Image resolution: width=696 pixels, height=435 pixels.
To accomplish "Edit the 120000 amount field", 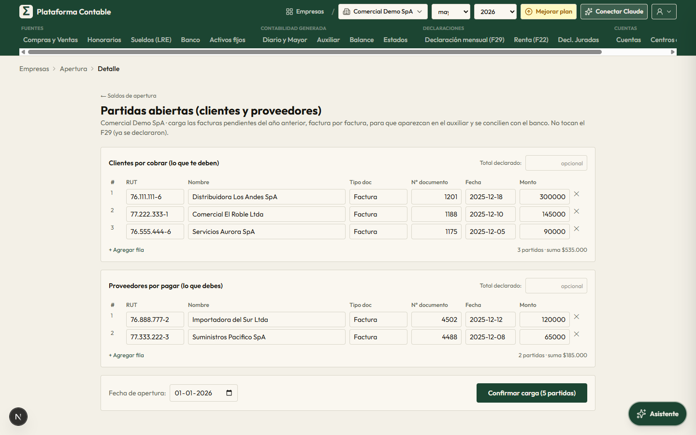I will (x=545, y=319).
